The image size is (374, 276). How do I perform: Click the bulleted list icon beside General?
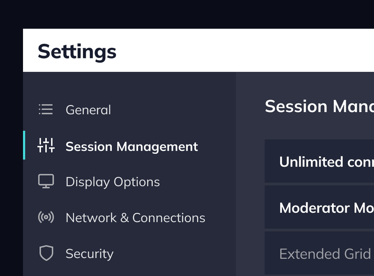point(45,109)
